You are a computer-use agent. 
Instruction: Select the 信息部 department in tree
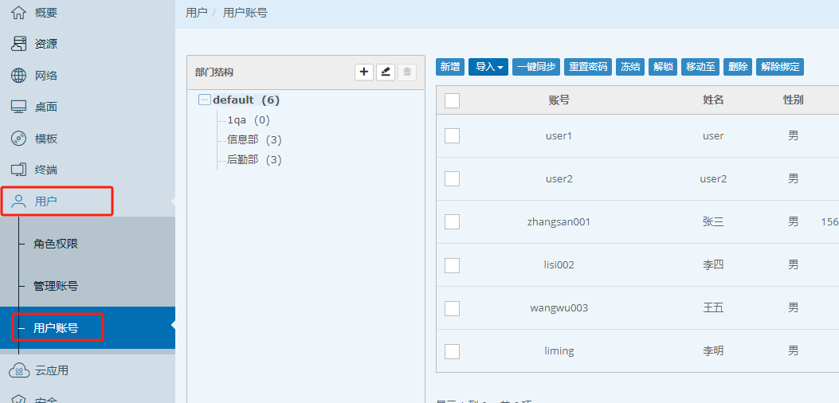(243, 140)
